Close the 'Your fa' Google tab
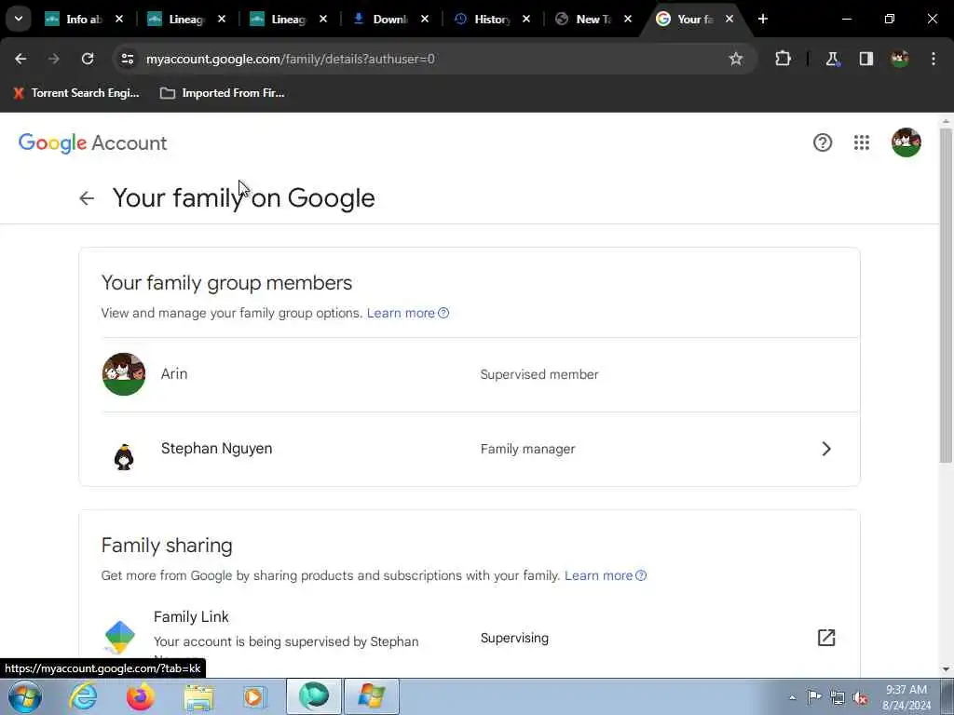954x715 pixels. (729, 20)
